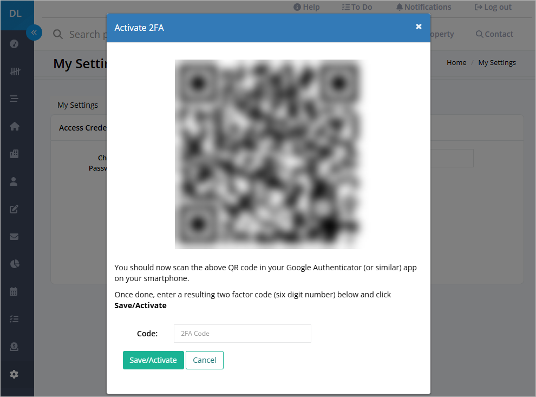Open the settings gear at the sidebar bottom
The height and width of the screenshot is (397, 536).
(14, 374)
